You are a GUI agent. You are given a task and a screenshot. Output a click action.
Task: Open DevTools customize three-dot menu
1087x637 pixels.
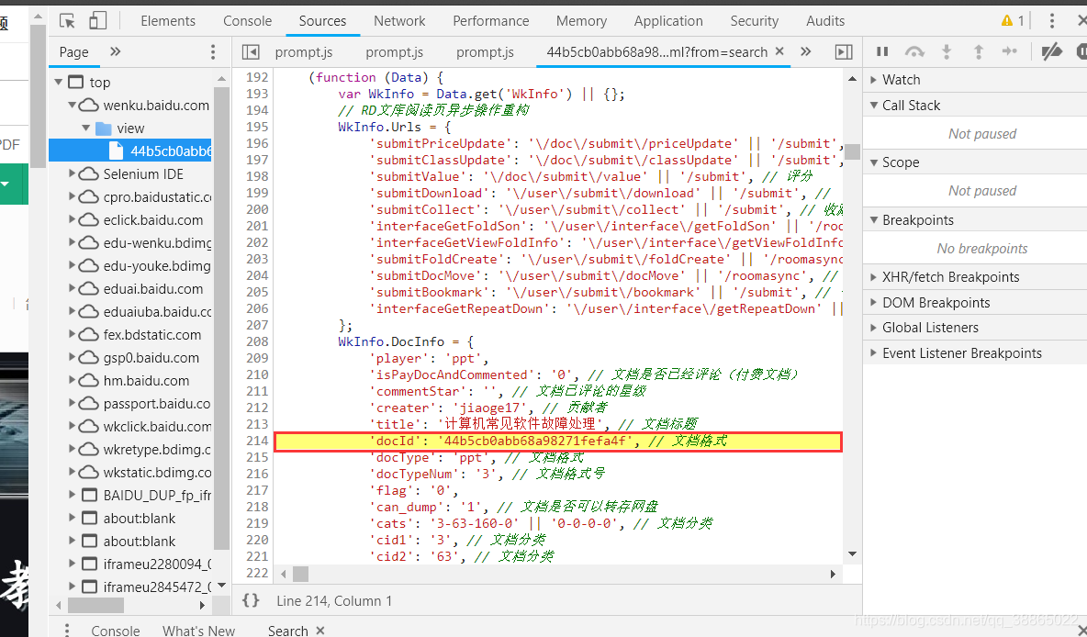1051,21
